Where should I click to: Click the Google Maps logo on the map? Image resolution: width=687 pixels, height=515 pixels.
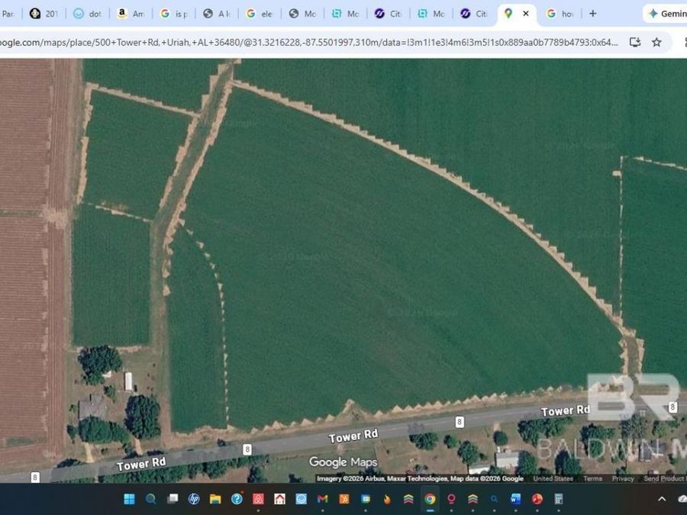343,462
